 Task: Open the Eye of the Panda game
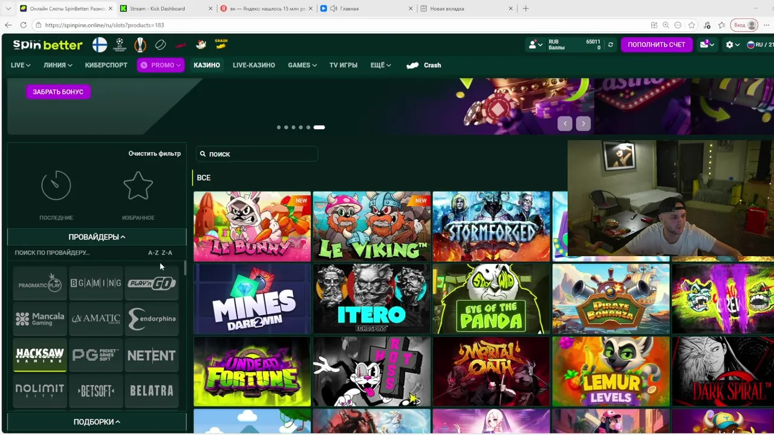point(491,298)
